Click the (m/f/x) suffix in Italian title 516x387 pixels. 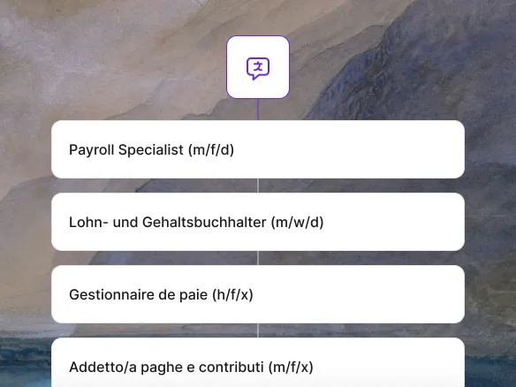291,368
